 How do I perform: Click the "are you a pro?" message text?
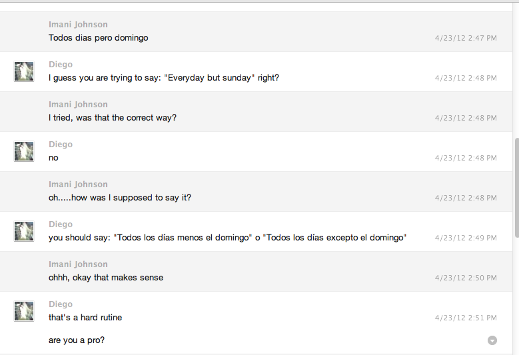(77, 340)
